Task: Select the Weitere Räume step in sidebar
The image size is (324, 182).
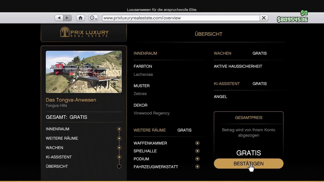Action: (62, 138)
